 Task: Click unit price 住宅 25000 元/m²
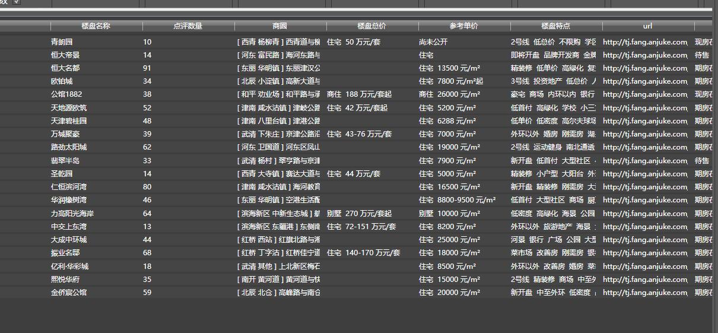click(450, 240)
